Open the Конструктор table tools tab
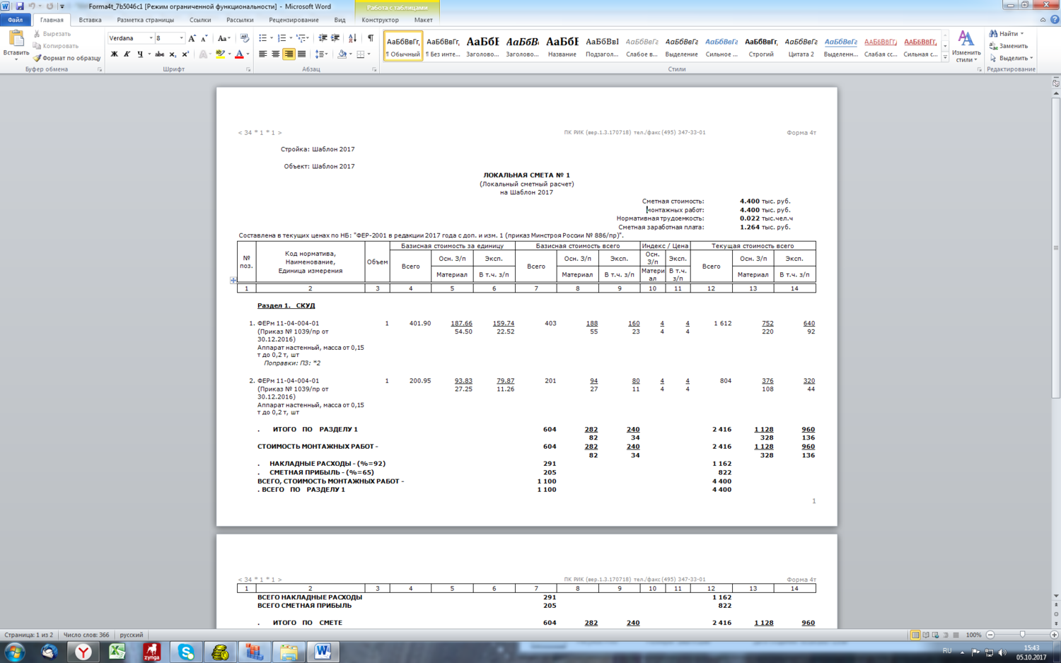The width and height of the screenshot is (1061, 663). click(x=380, y=20)
